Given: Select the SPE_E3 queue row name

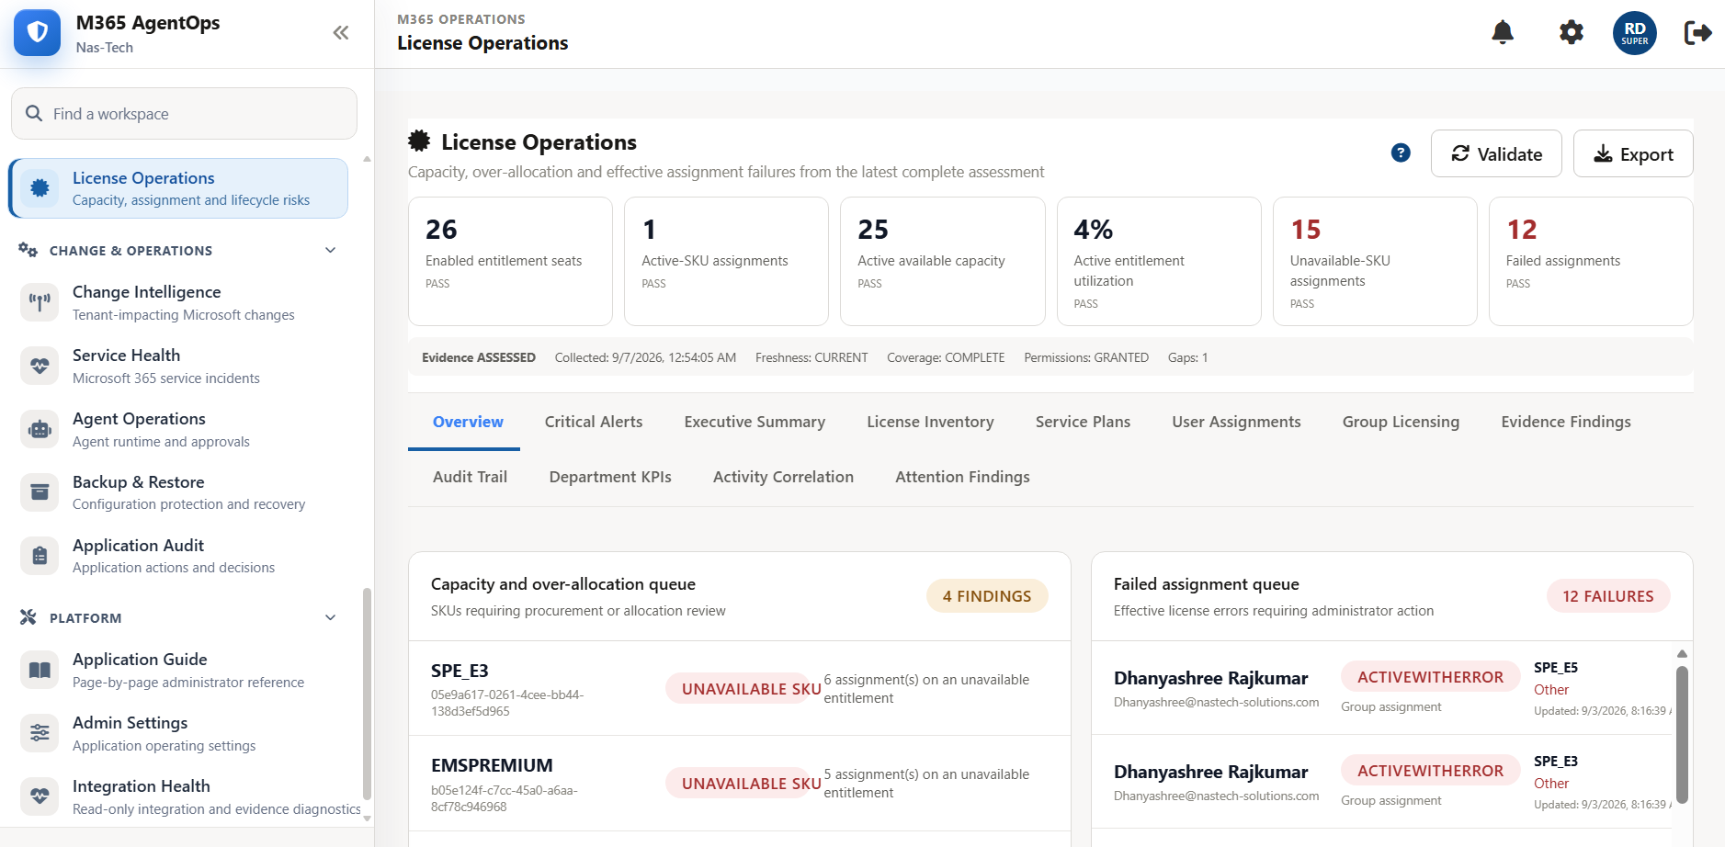Looking at the screenshot, I should (460, 671).
